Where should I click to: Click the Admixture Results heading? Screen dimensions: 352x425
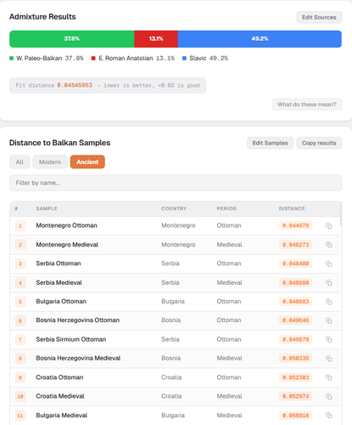[x=42, y=17]
